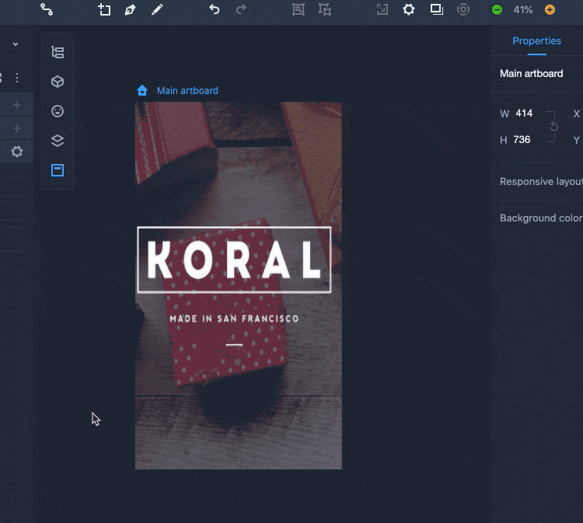Open the 3D cube components panel

(x=58, y=82)
